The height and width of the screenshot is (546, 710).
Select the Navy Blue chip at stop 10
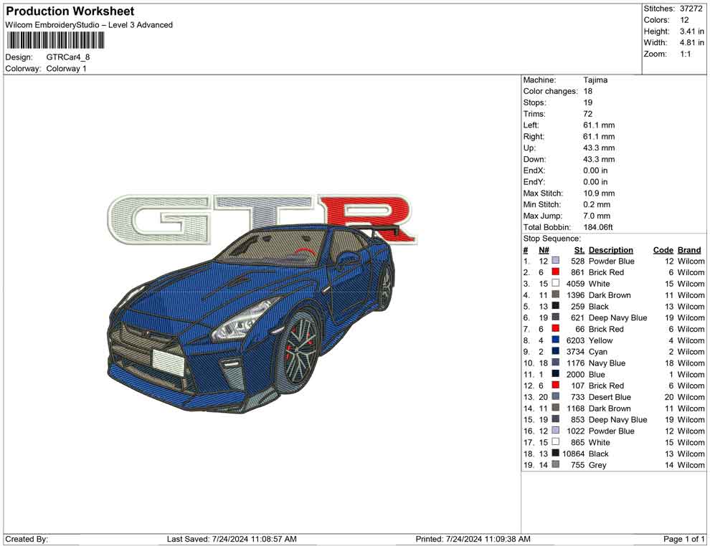coord(554,363)
